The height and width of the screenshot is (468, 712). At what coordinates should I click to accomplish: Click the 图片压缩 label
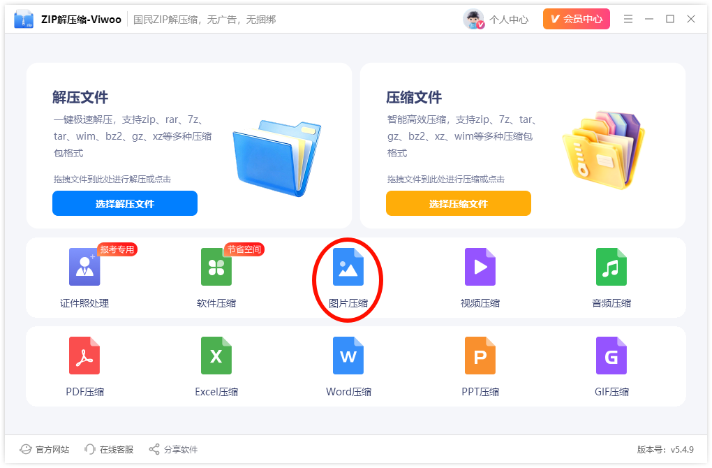click(348, 303)
